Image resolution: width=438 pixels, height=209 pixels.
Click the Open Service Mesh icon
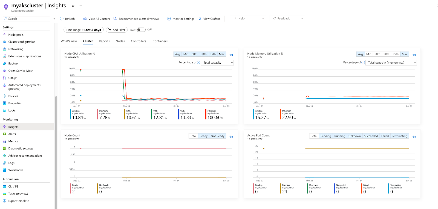pos(4,71)
